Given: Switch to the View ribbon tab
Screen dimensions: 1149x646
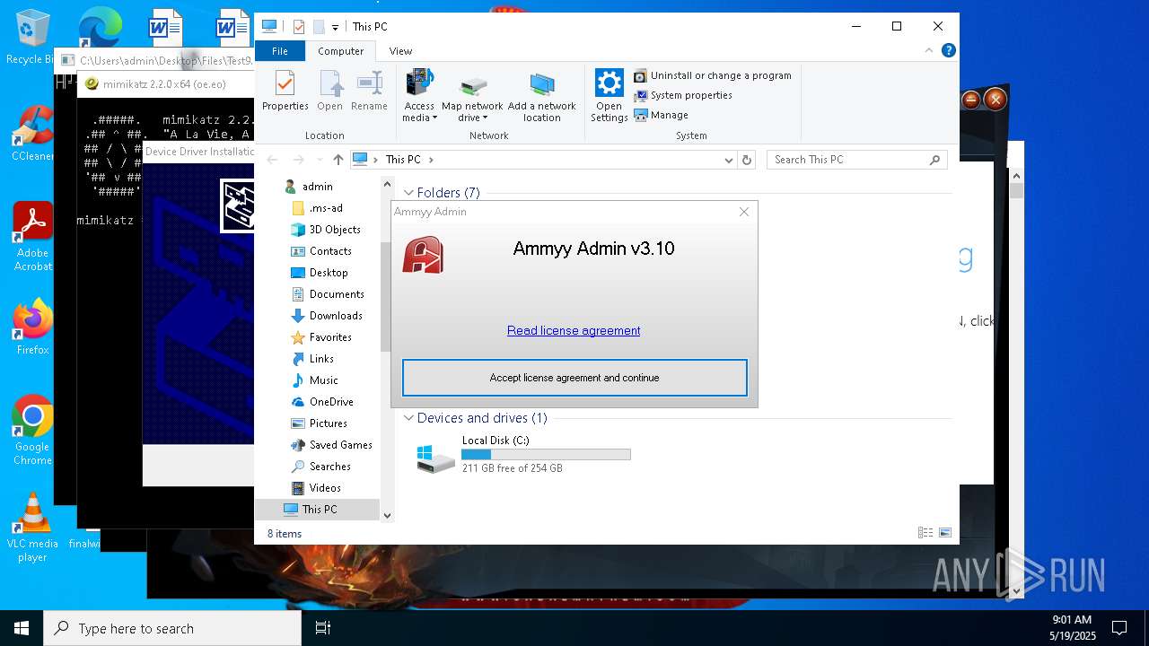Looking at the screenshot, I should pyautogui.click(x=400, y=51).
